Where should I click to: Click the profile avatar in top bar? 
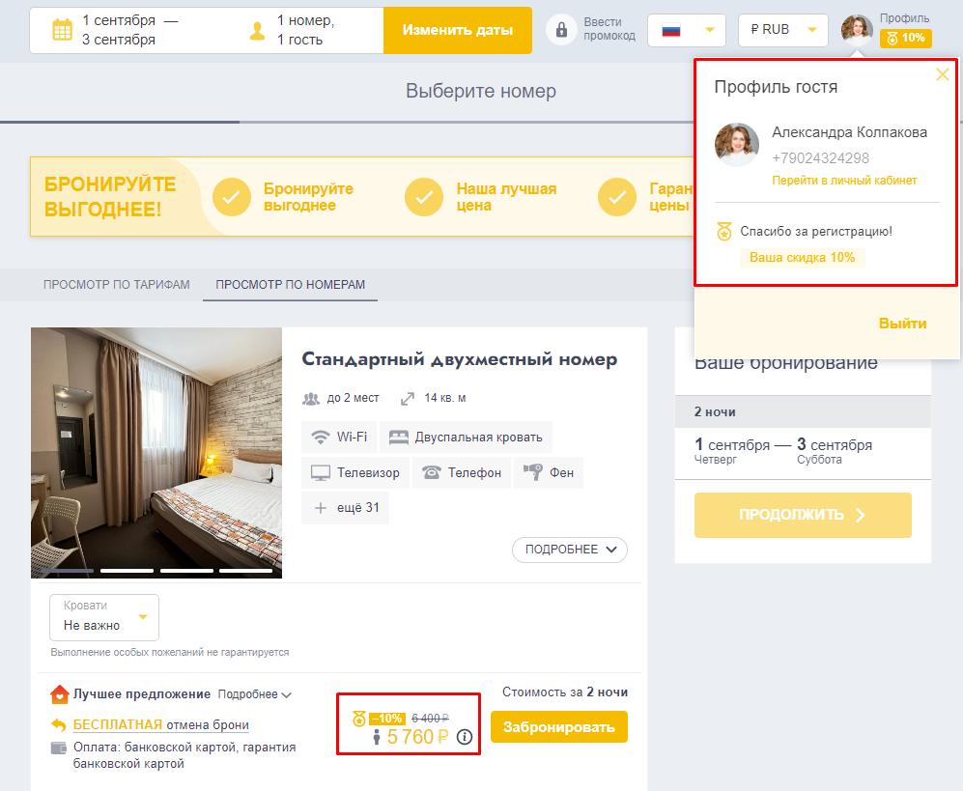857,30
